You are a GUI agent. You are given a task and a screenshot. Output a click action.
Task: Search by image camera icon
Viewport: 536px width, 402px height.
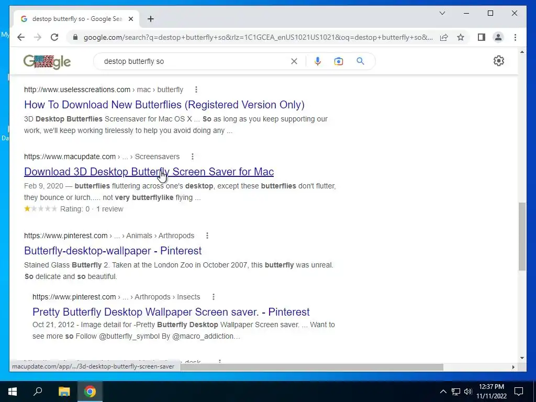339,61
